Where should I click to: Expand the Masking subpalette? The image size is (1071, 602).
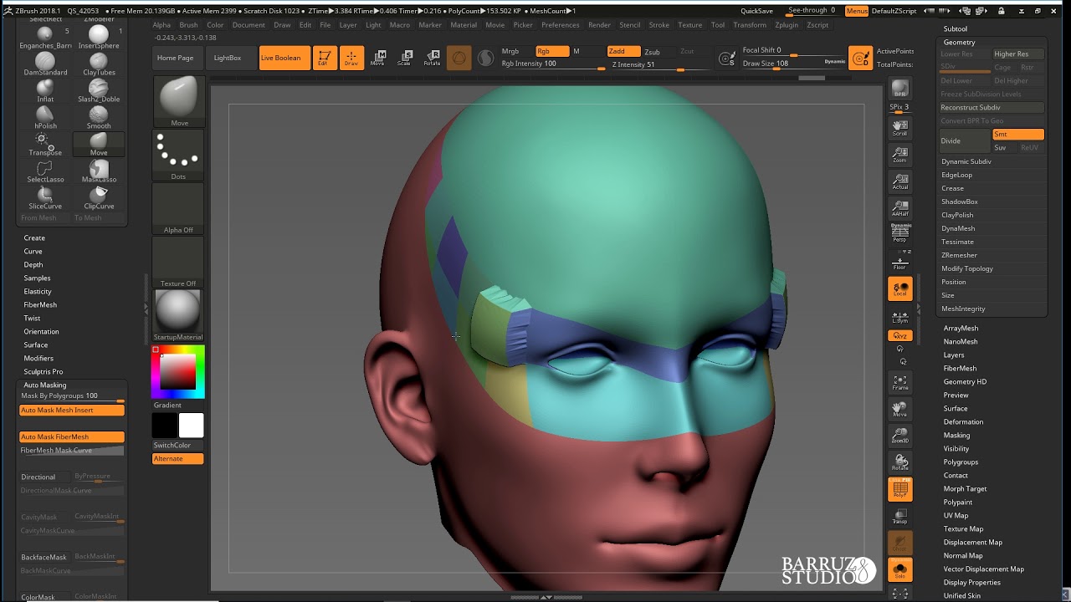point(956,435)
